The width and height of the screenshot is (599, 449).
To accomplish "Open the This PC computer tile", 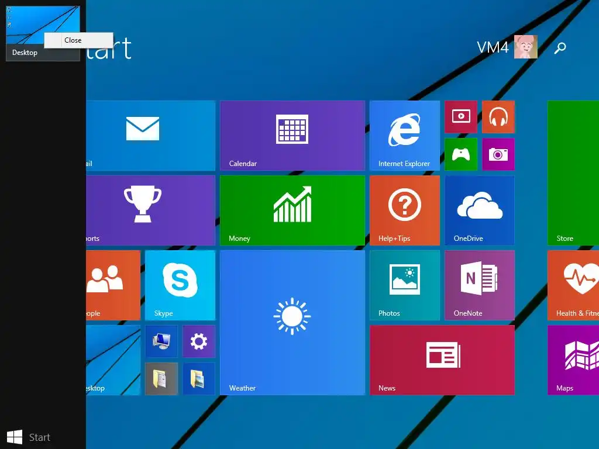I will [161, 341].
